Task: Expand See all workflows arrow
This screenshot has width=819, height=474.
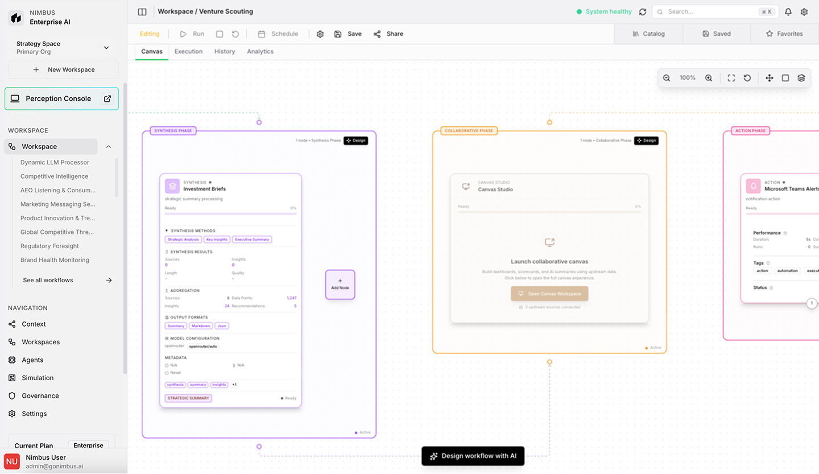Action: point(109,280)
